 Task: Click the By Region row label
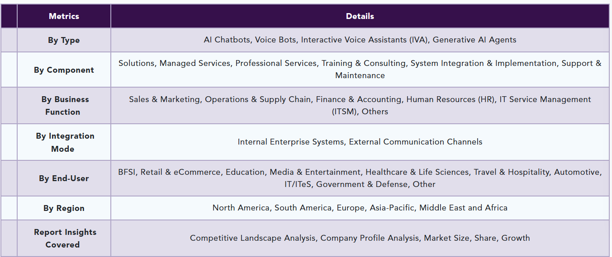[64, 208]
